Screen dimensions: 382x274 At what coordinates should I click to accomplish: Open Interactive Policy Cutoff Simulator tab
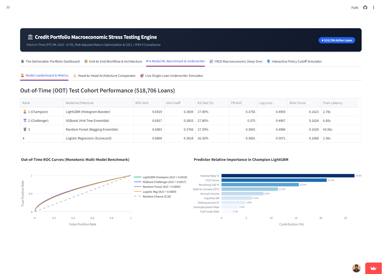coord(294,61)
